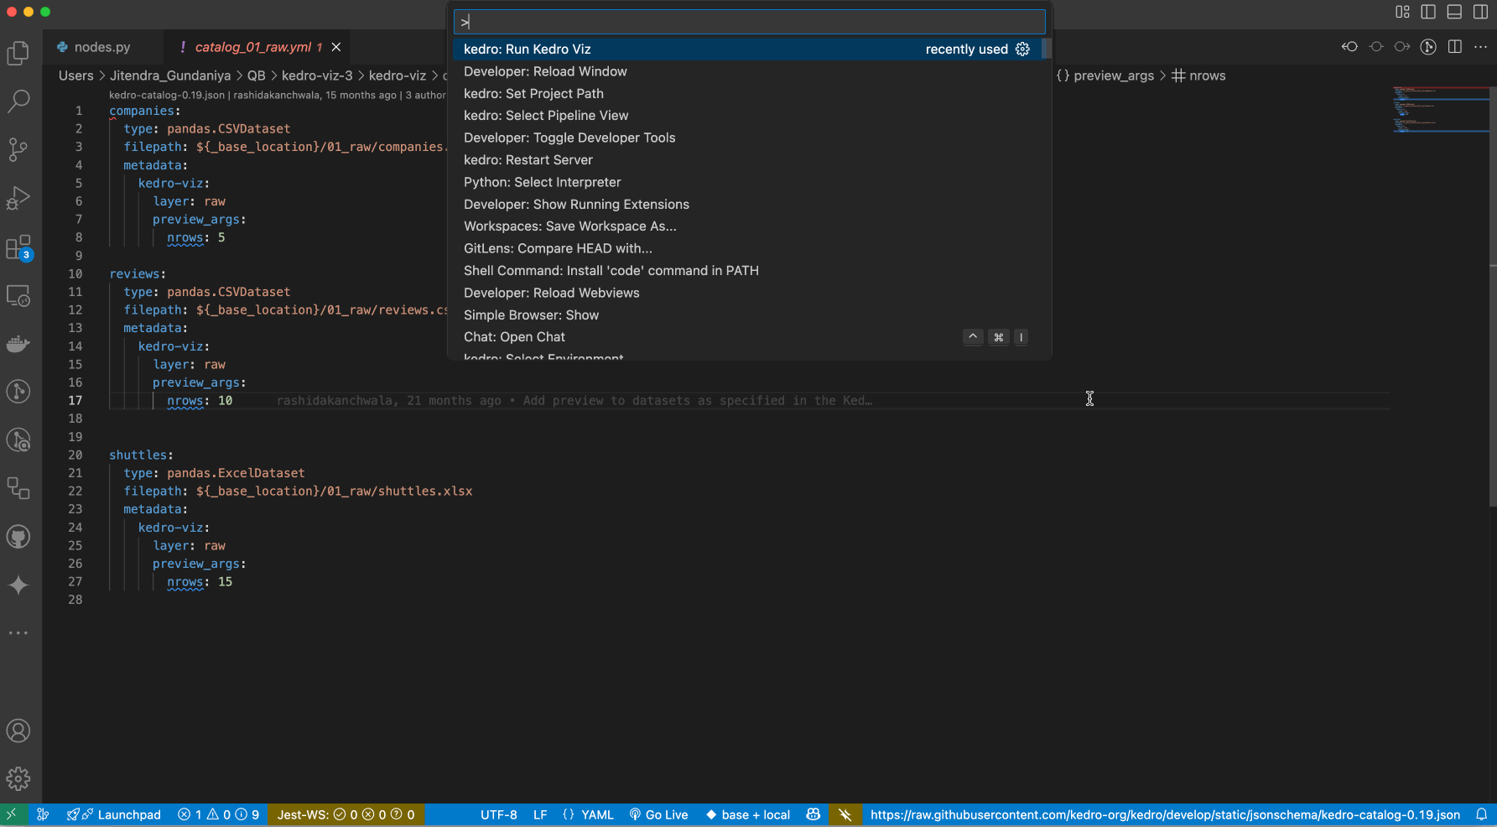Screen dimensions: 1497x827
Task: Toggle do-not-disturb notifications bell
Action: pos(1483,814)
